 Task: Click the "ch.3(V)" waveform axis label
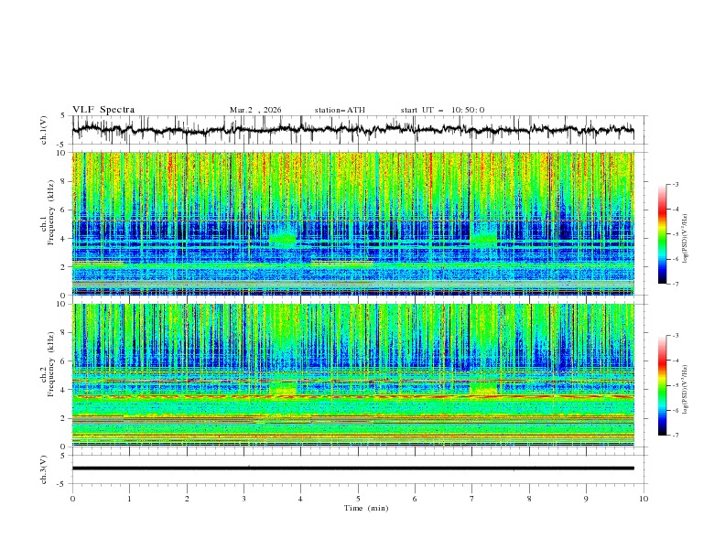44,469
